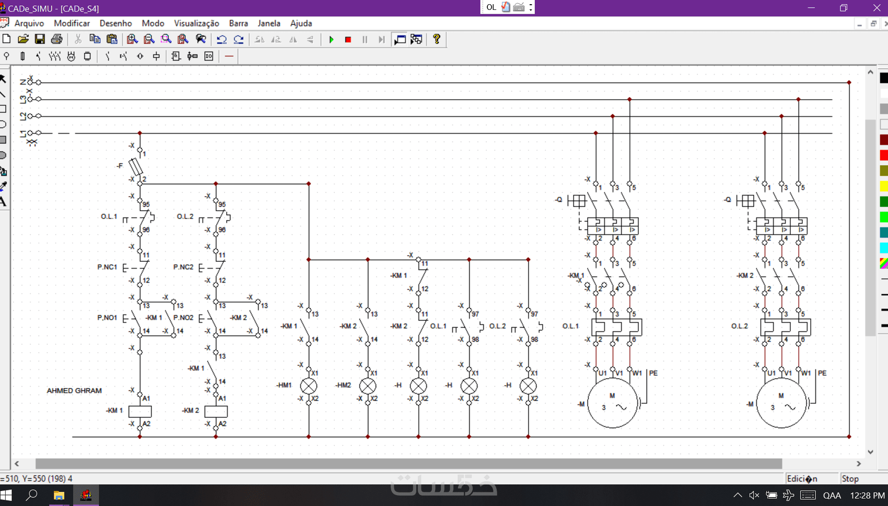Select the IO PLC library icon

pos(209,56)
